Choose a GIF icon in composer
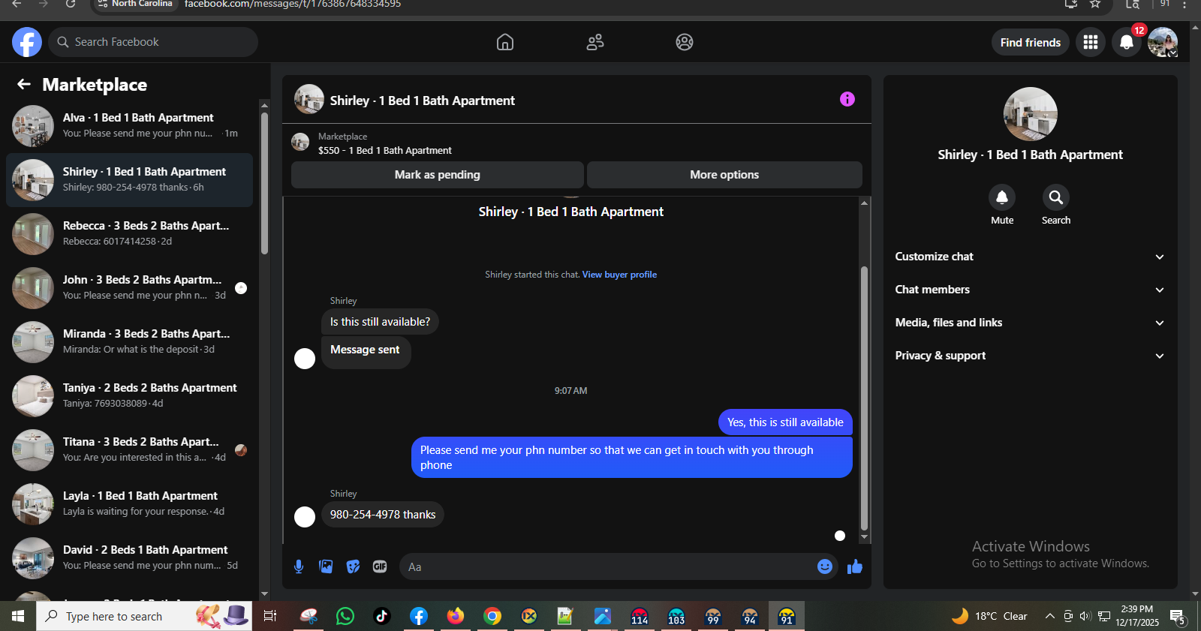This screenshot has height=631, width=1201. pos(380,566)
